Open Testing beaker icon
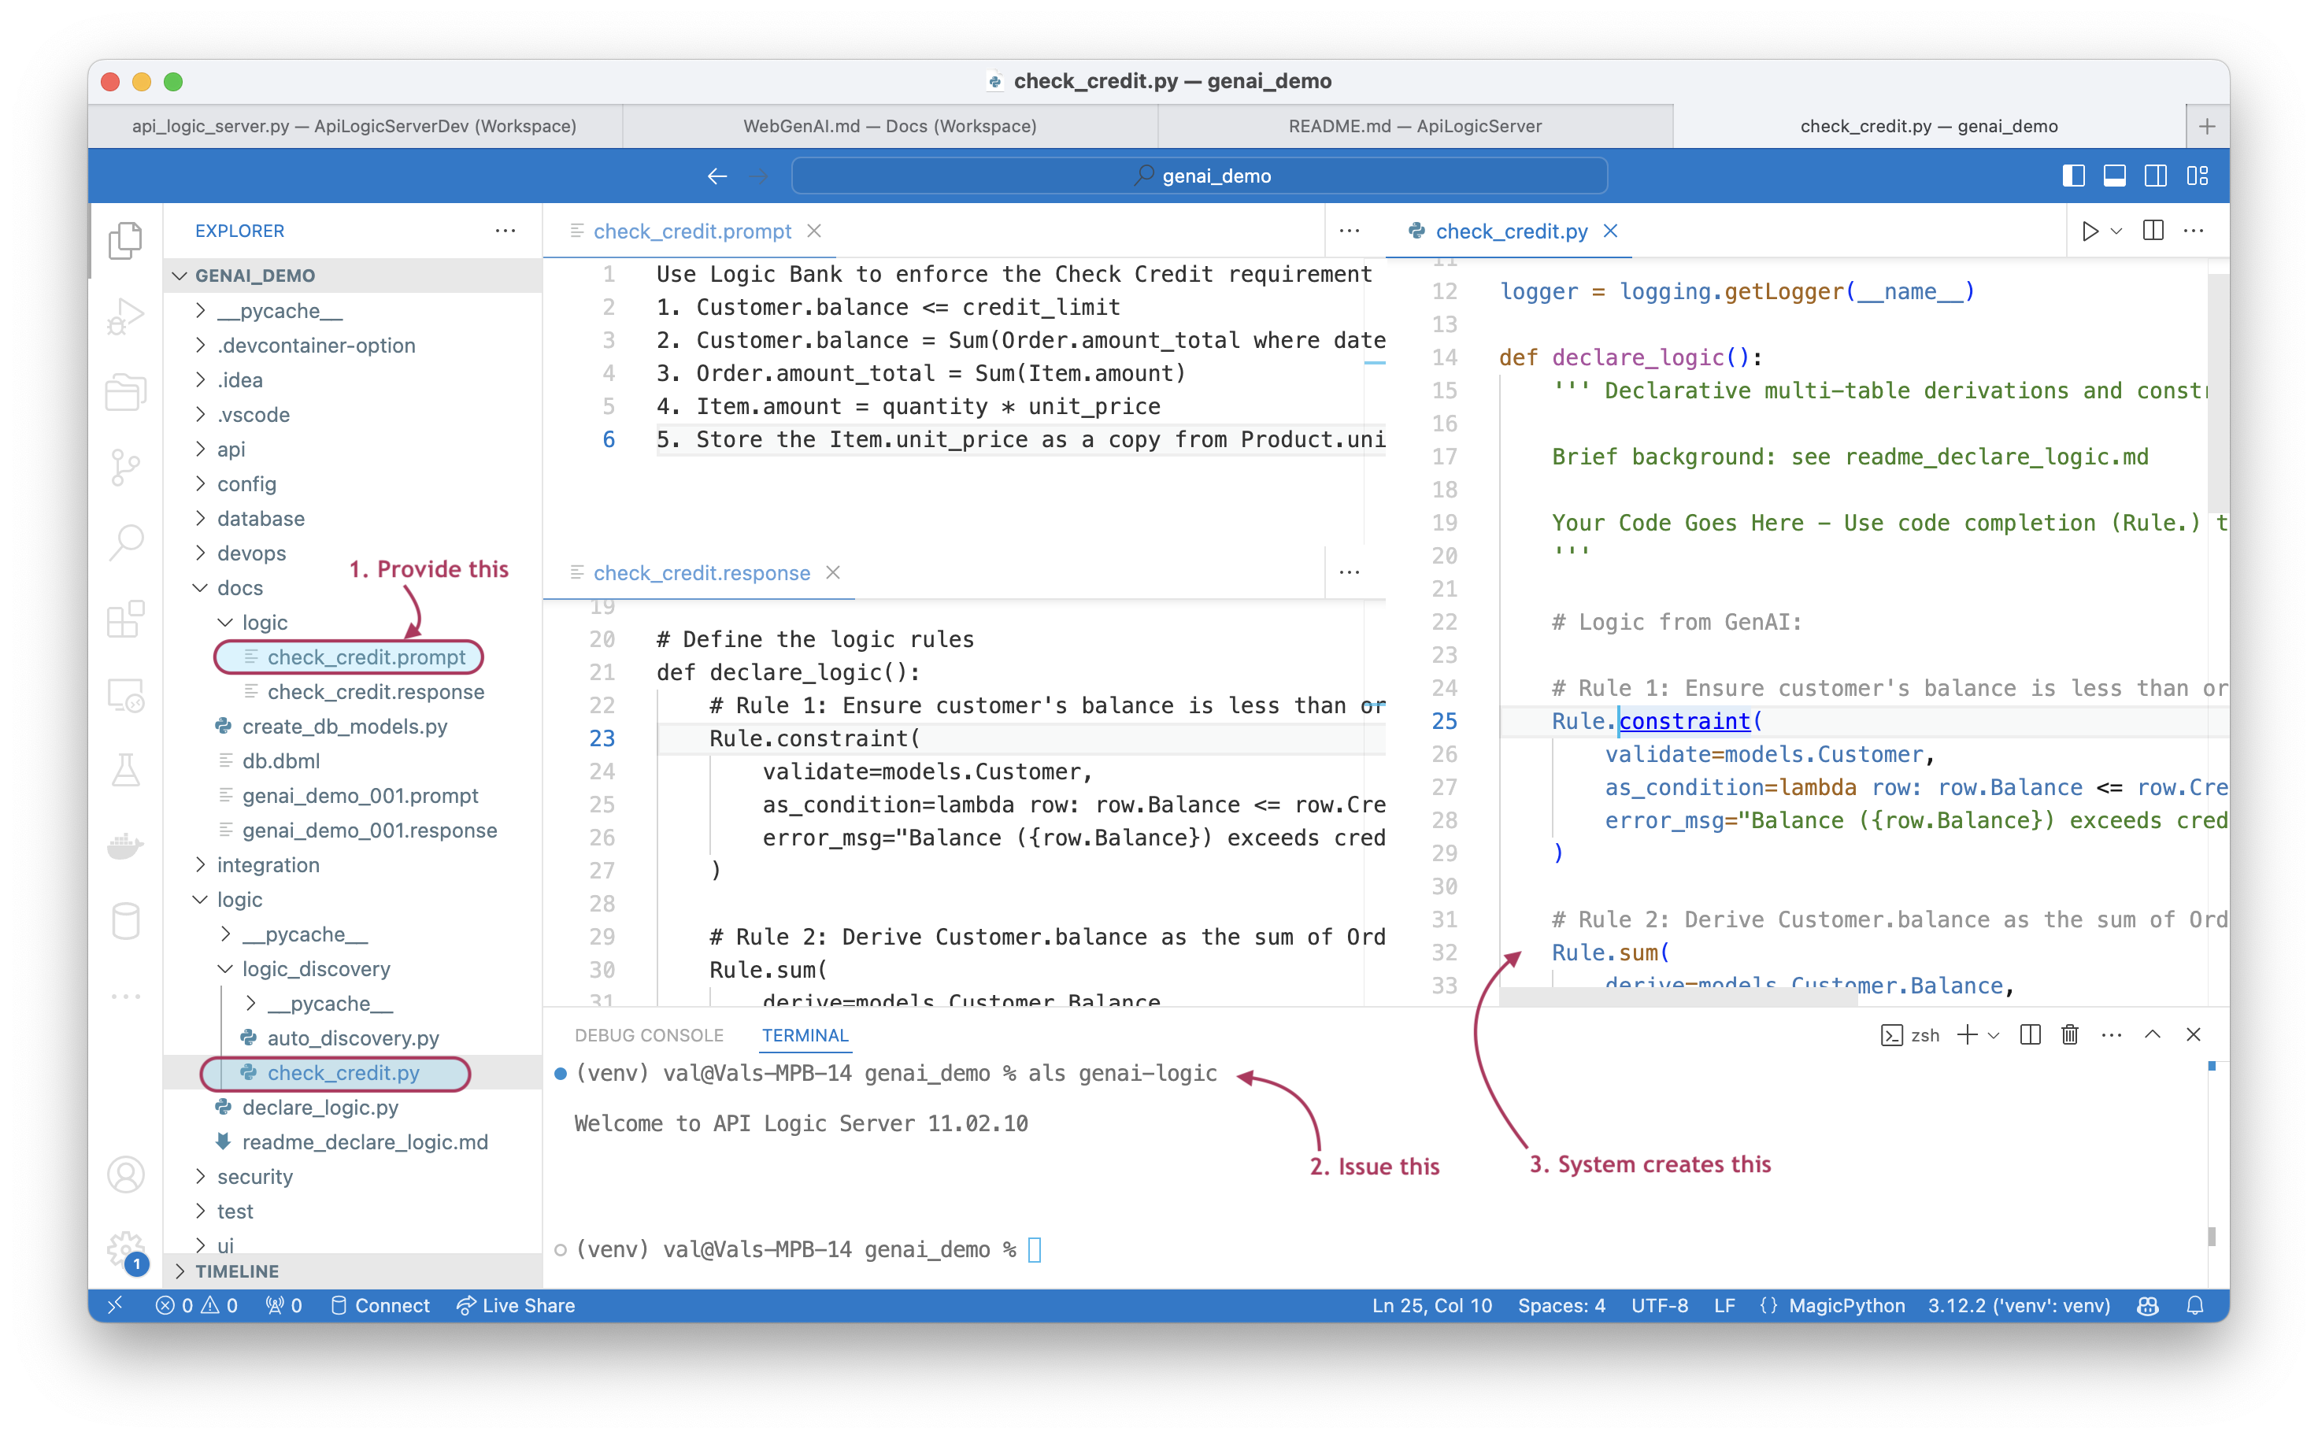Screen dimensions: 2318x1439 tap(126, 770)
